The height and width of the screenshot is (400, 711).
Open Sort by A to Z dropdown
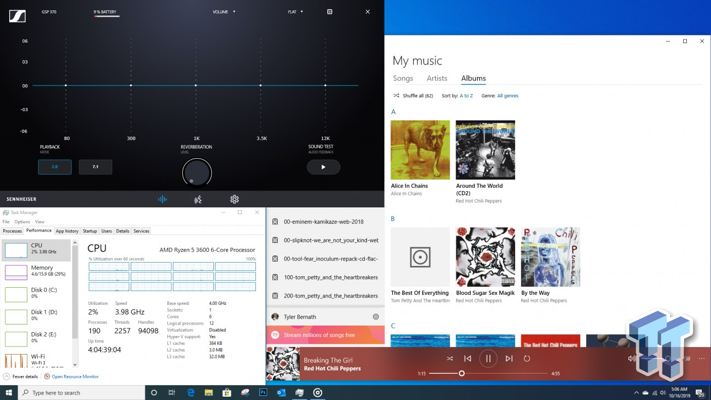[x=467, y=96]
